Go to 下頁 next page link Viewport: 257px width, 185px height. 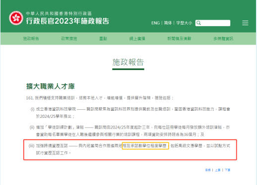[227, 170]
